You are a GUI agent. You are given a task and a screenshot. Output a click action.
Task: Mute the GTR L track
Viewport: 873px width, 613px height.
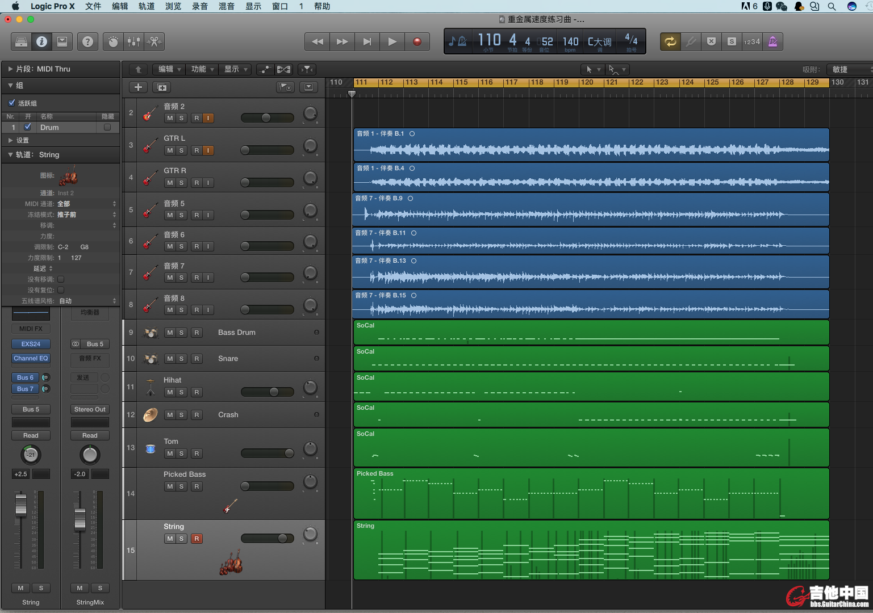pos(170,150)
